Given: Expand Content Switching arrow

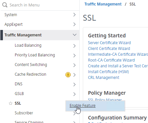Looking at the screenshot, I should coord(74,65).
